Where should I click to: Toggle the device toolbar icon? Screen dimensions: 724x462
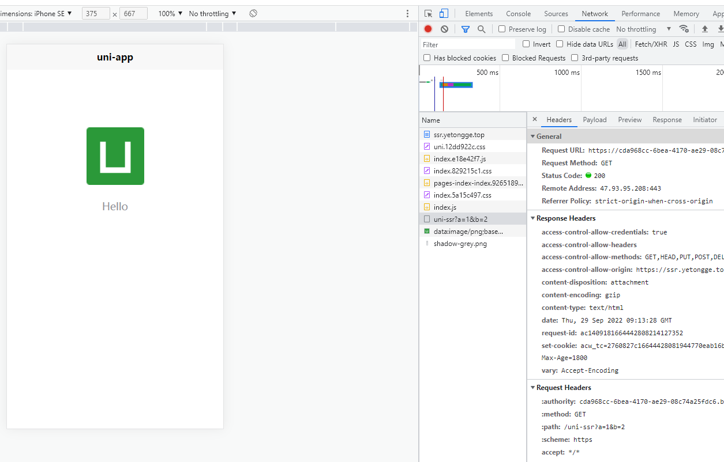444,13
